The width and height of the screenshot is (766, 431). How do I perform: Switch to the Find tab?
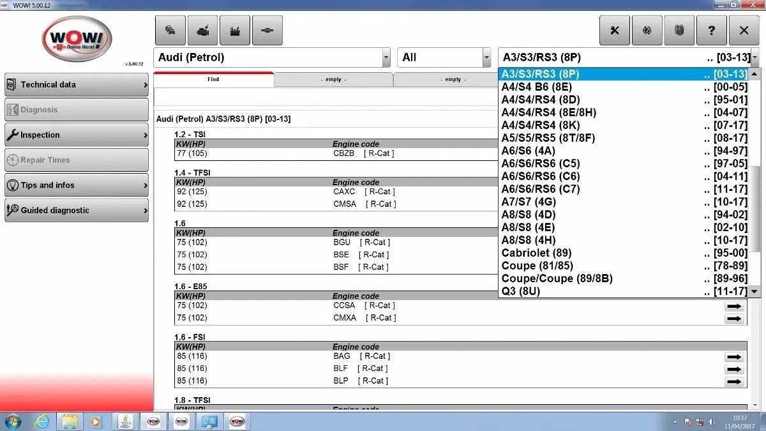(213, 80)
